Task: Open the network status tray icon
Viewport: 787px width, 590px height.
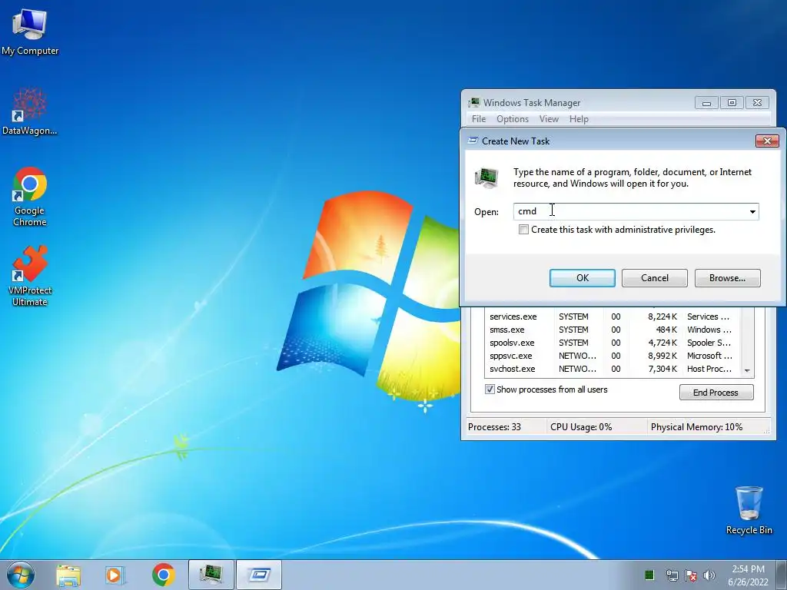Action: [672, 575]
